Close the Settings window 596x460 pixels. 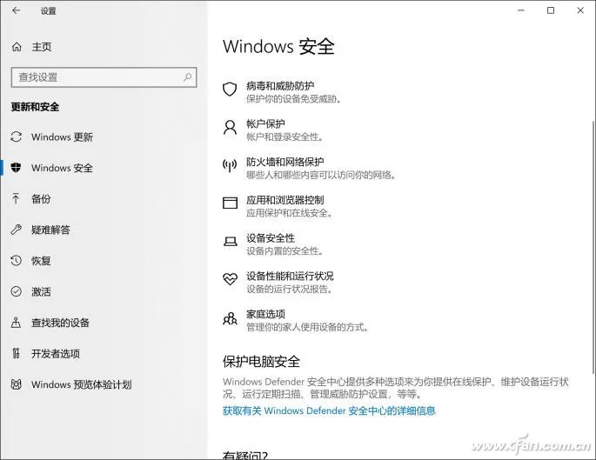(x=580, y=10)
